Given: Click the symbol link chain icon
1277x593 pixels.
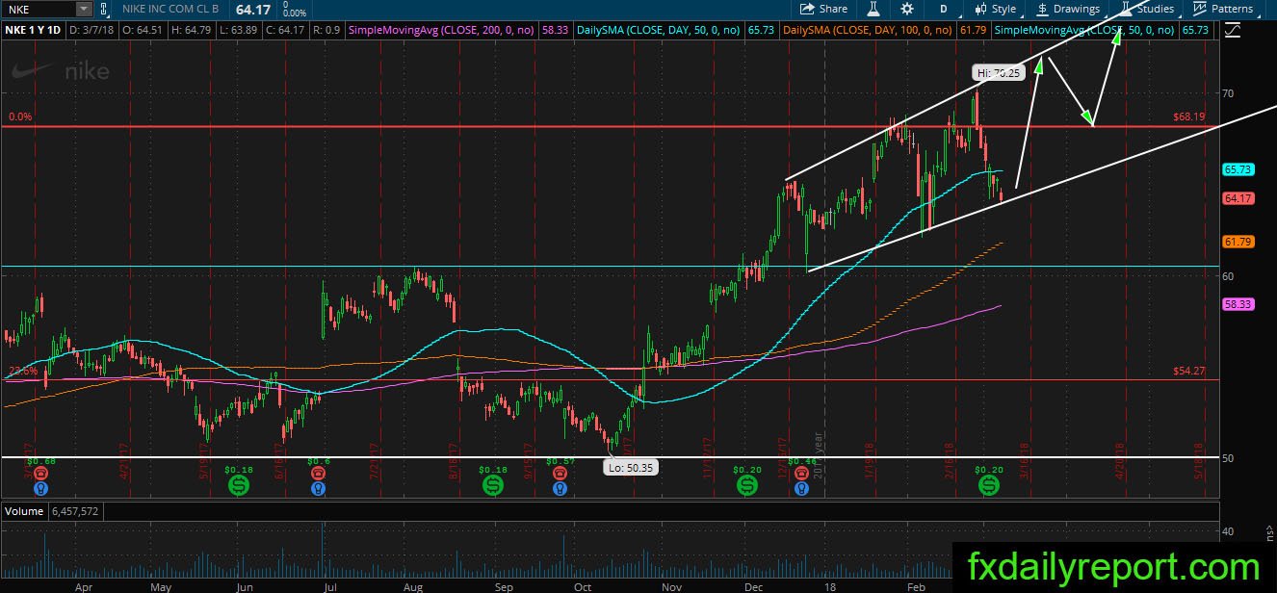Looking at the screenshot, I should point(102,9).
